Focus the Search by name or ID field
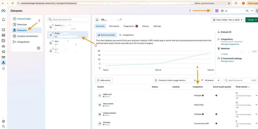The width and height of the screenshot is (258, 129). point(68,20)
